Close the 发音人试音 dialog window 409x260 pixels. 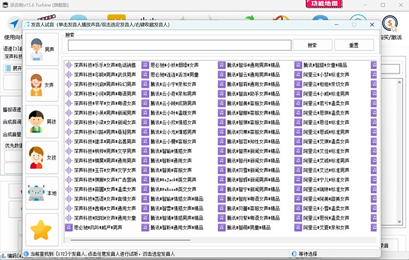pos(372,25)
